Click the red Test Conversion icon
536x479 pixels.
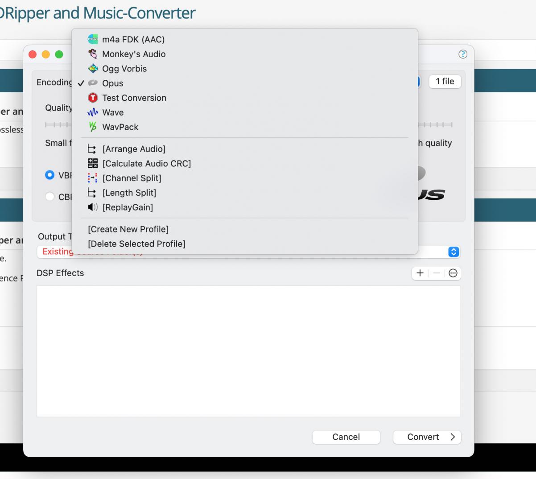pos(93,98)
